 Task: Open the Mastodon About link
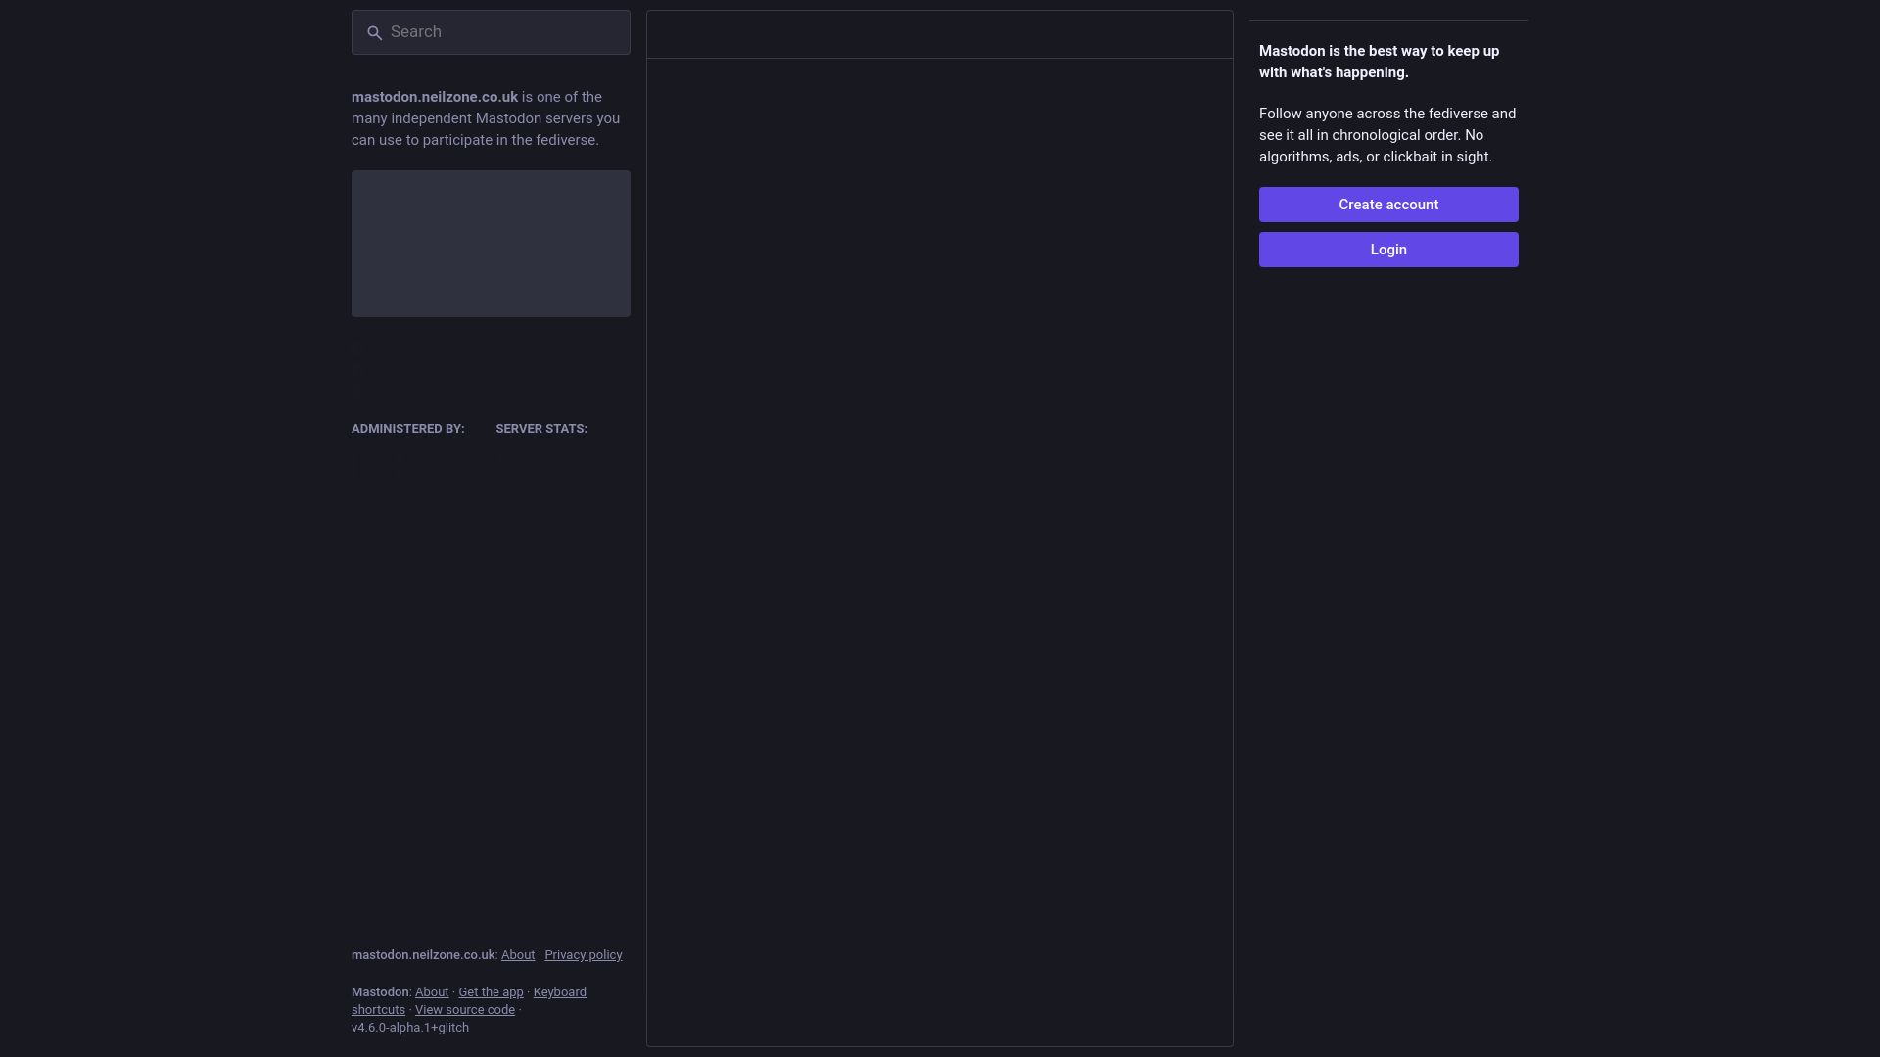[x=432, y=992]
